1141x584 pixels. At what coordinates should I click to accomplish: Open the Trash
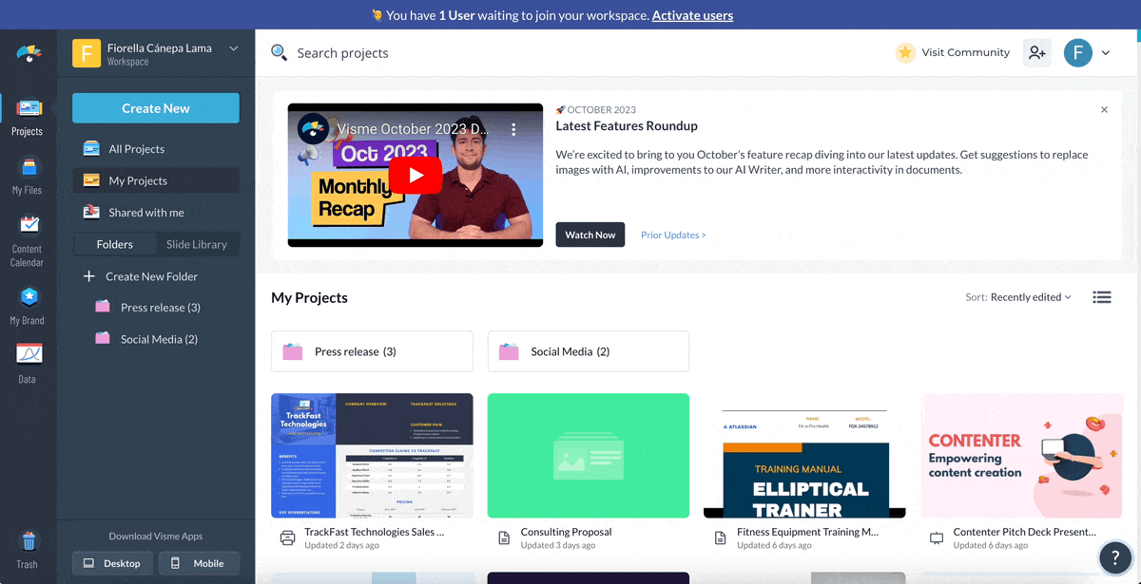(28, 549)
